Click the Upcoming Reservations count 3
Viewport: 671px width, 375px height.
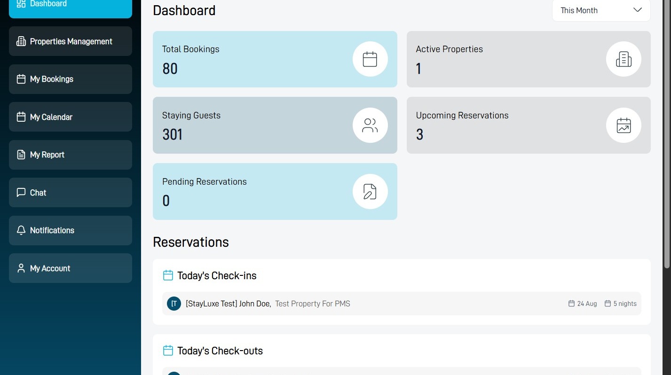tap(420, 135)
